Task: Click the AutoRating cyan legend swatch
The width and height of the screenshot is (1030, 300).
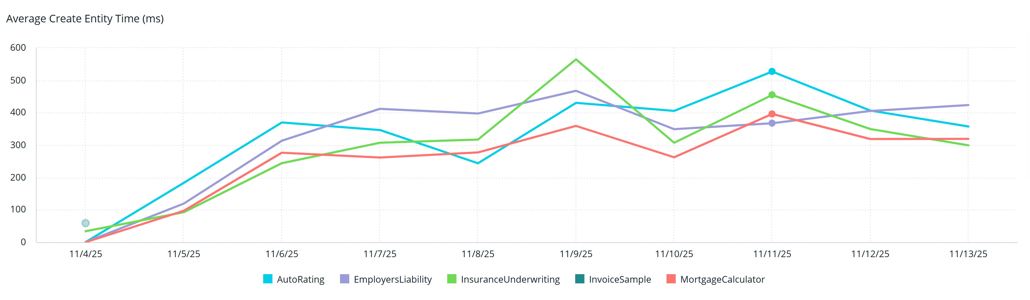Action: (268, 279)
